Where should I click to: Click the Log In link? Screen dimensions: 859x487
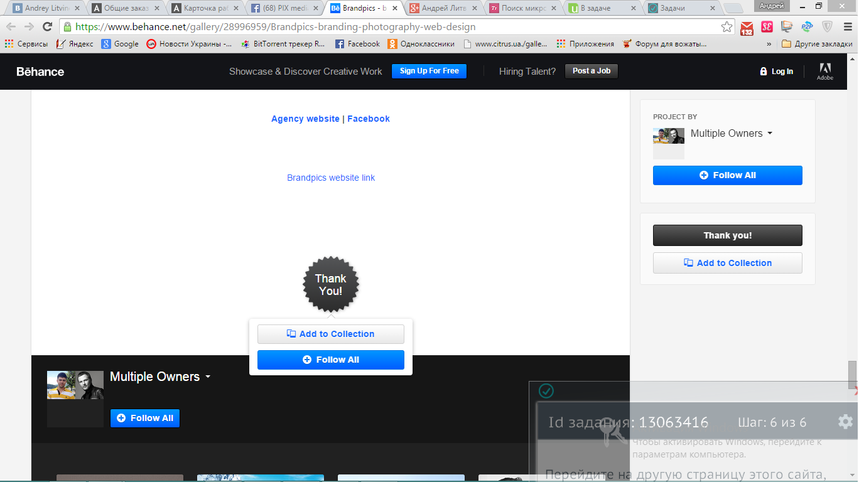pyautogui.click(x=776, y=72)
